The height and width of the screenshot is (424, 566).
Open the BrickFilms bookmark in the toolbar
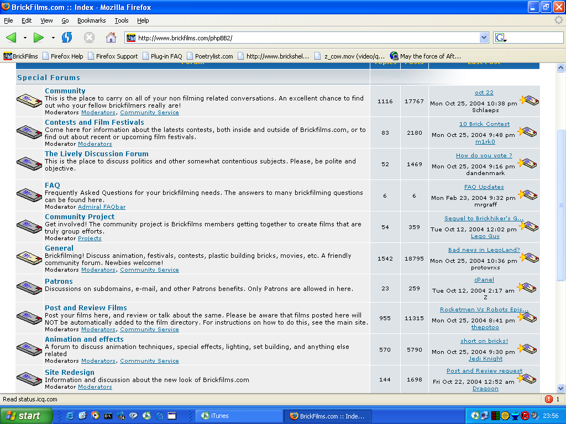click(x=20, y=56)
